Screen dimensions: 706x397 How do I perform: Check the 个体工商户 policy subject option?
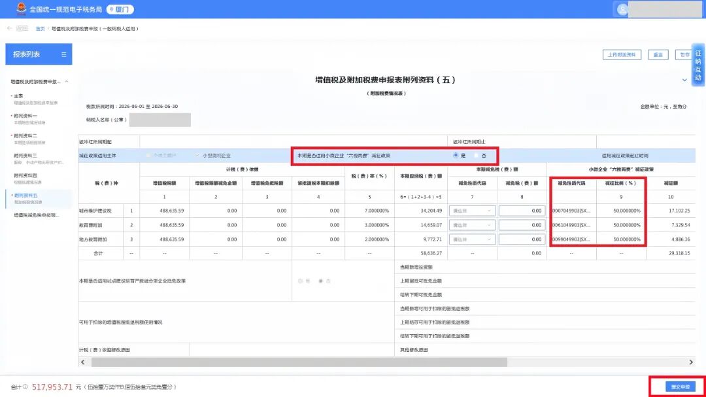[x=148, y=156]
